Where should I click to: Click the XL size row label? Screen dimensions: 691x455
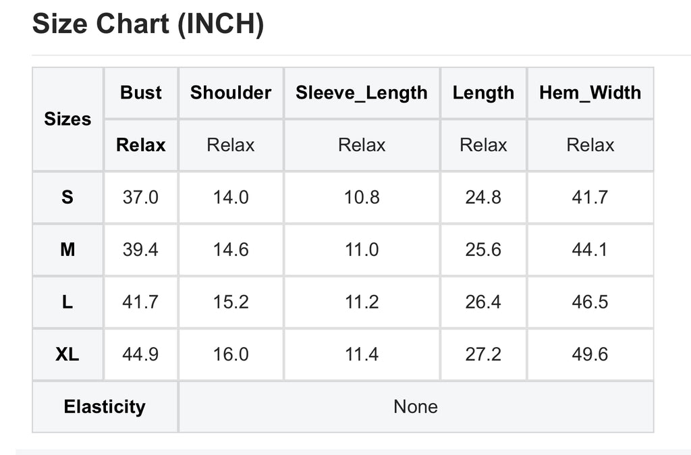(67, 354)
